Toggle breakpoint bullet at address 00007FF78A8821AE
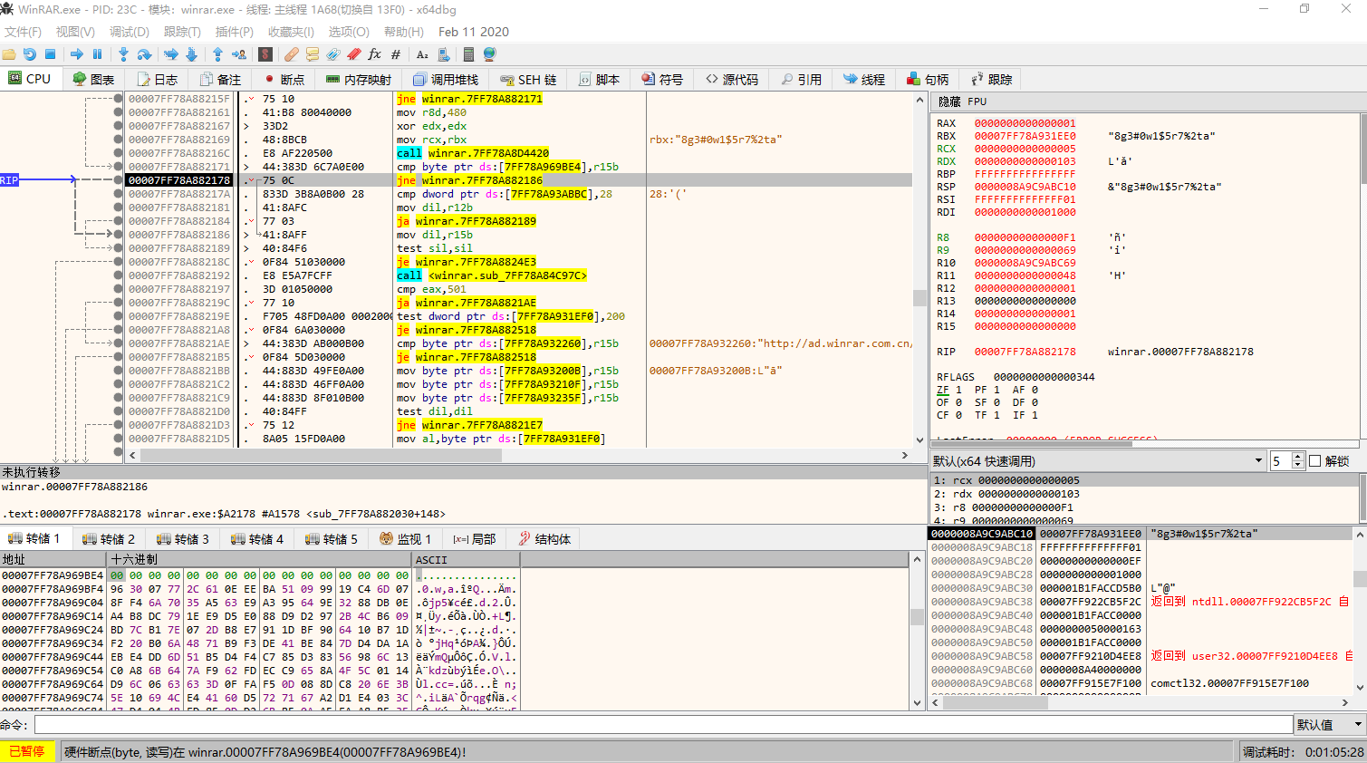The width and height of the screenshot is (1367, 763). 118,343
